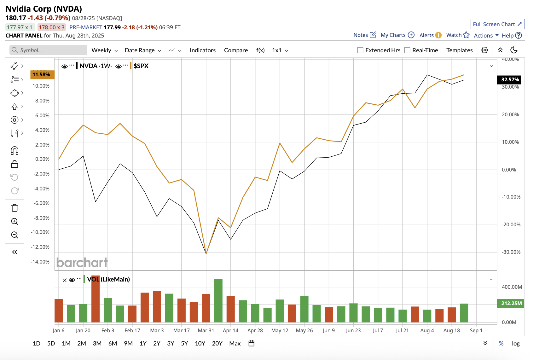The image size is (551, 360).
Task: Click the black NVDA series color bar
Action: pos(77,66)
